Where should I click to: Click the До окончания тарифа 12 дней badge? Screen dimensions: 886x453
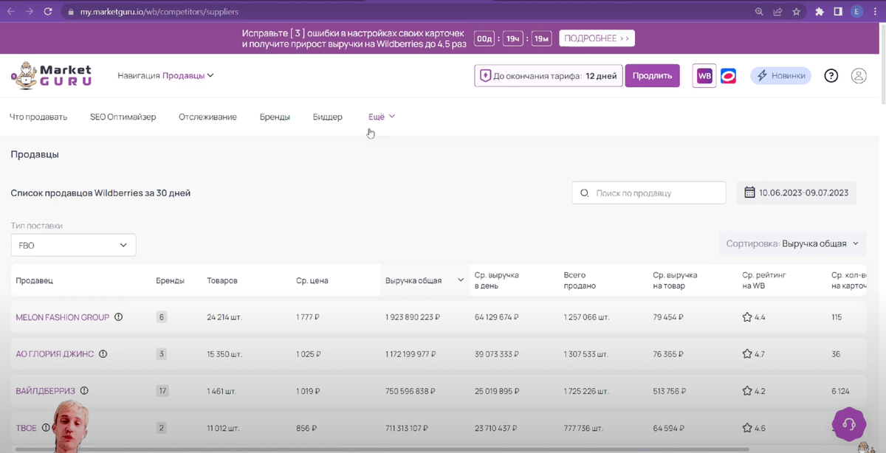coord(548,76)
